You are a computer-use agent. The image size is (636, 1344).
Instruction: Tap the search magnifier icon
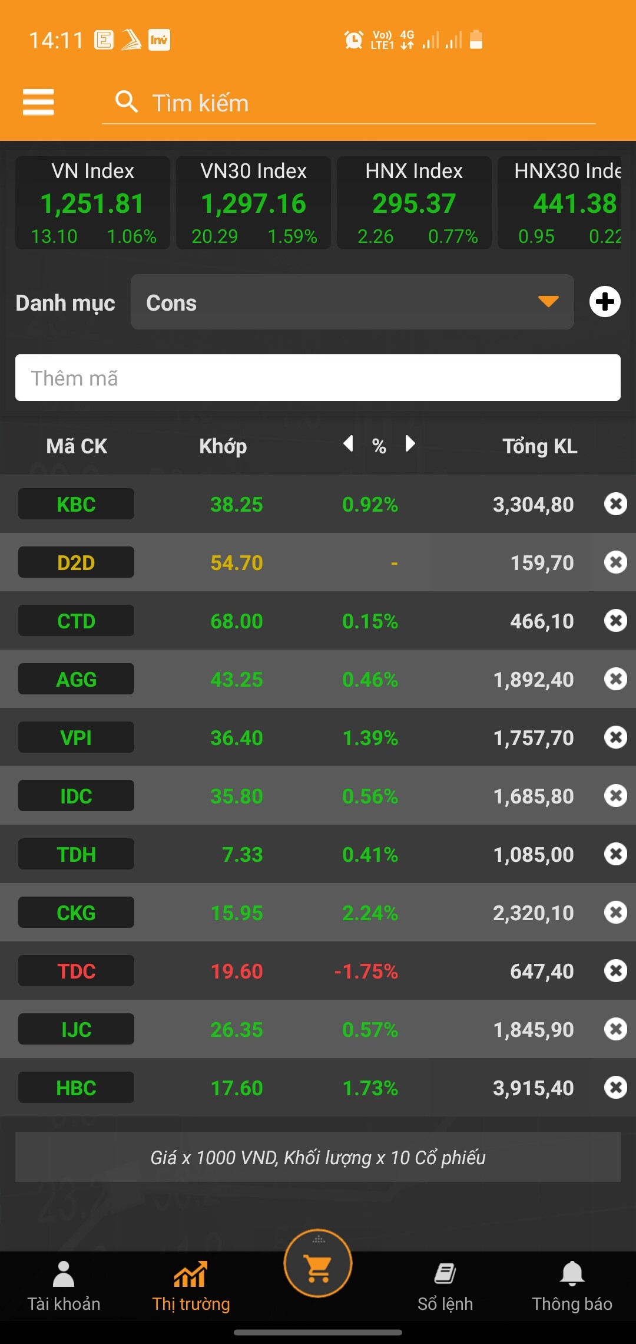[x=126, y=102]
